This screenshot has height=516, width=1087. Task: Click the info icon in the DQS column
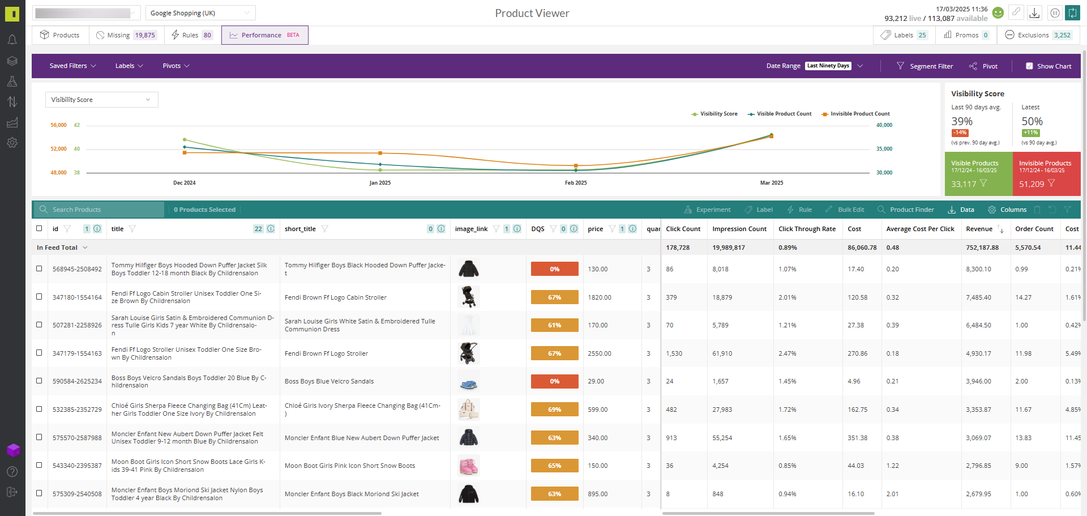574,229
